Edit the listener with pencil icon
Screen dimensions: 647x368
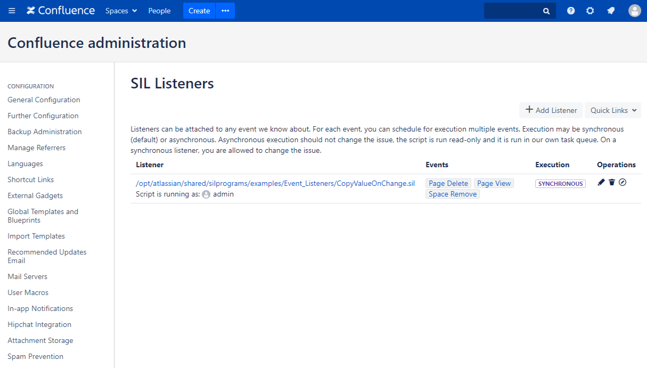coord(601,183)
